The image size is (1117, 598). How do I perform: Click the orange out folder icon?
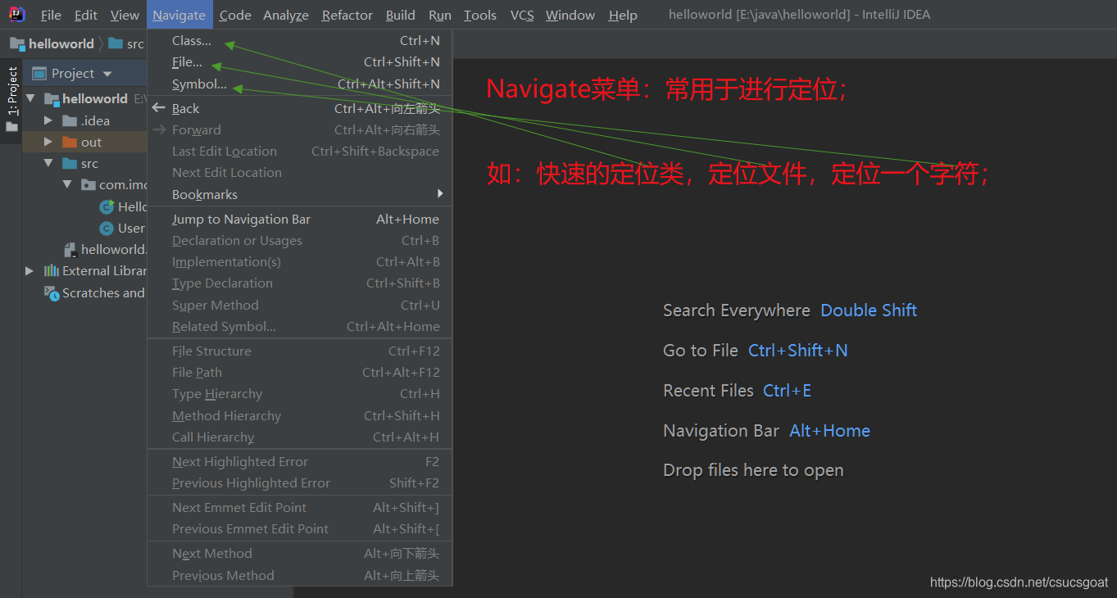[70, 142]
